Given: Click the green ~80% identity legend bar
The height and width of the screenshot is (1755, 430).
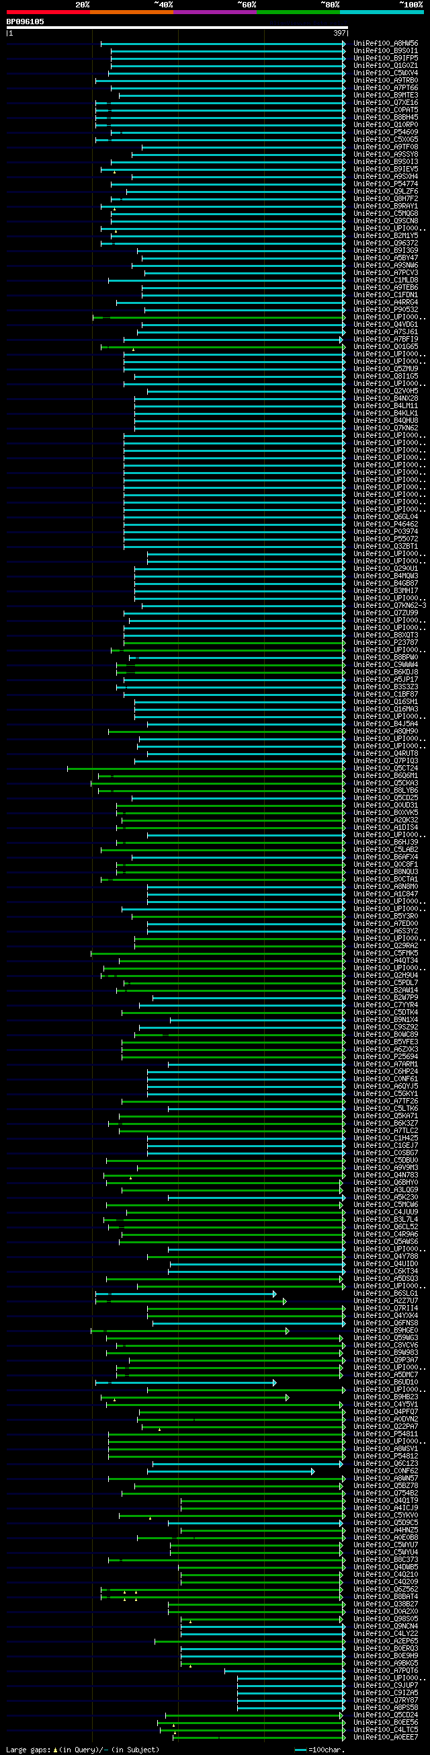Looking at the screenshot, I should (298, 12).
